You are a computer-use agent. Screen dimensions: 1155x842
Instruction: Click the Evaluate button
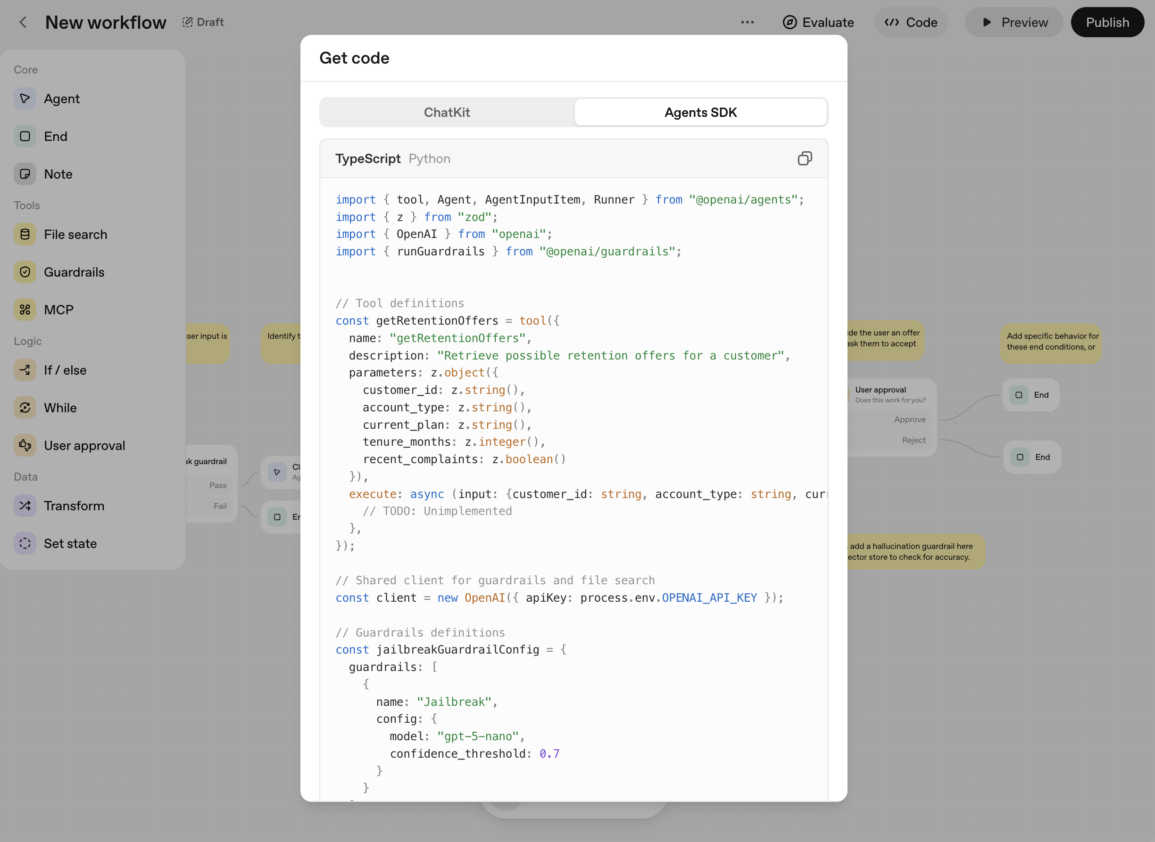pyautogui.click(x=818, y=22)
